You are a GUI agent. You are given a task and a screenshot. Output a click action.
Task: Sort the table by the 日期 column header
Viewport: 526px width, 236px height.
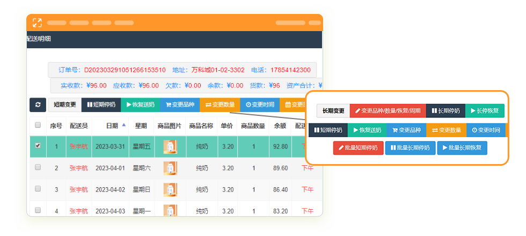coord(112,126)
